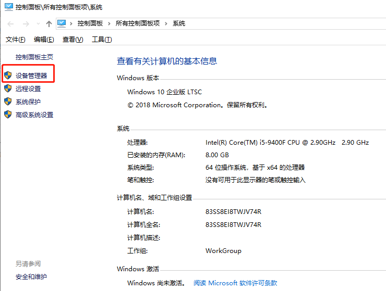Open the 工具(T) menu
386x291 pixels.
tap(102, 40)
